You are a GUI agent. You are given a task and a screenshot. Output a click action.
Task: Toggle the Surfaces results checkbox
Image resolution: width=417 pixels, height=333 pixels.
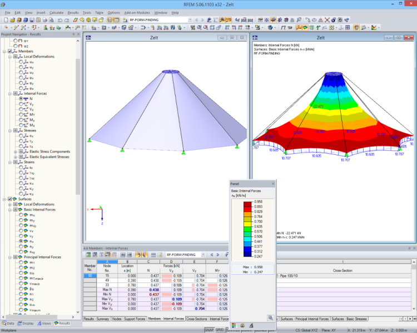pyautogui.click(x=10, y=199)
